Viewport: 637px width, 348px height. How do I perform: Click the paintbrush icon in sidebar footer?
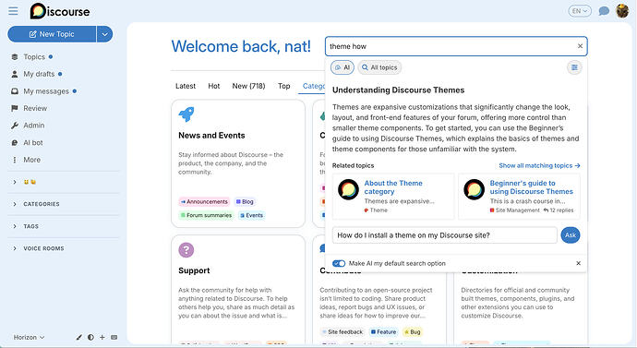tap(79, 337)
